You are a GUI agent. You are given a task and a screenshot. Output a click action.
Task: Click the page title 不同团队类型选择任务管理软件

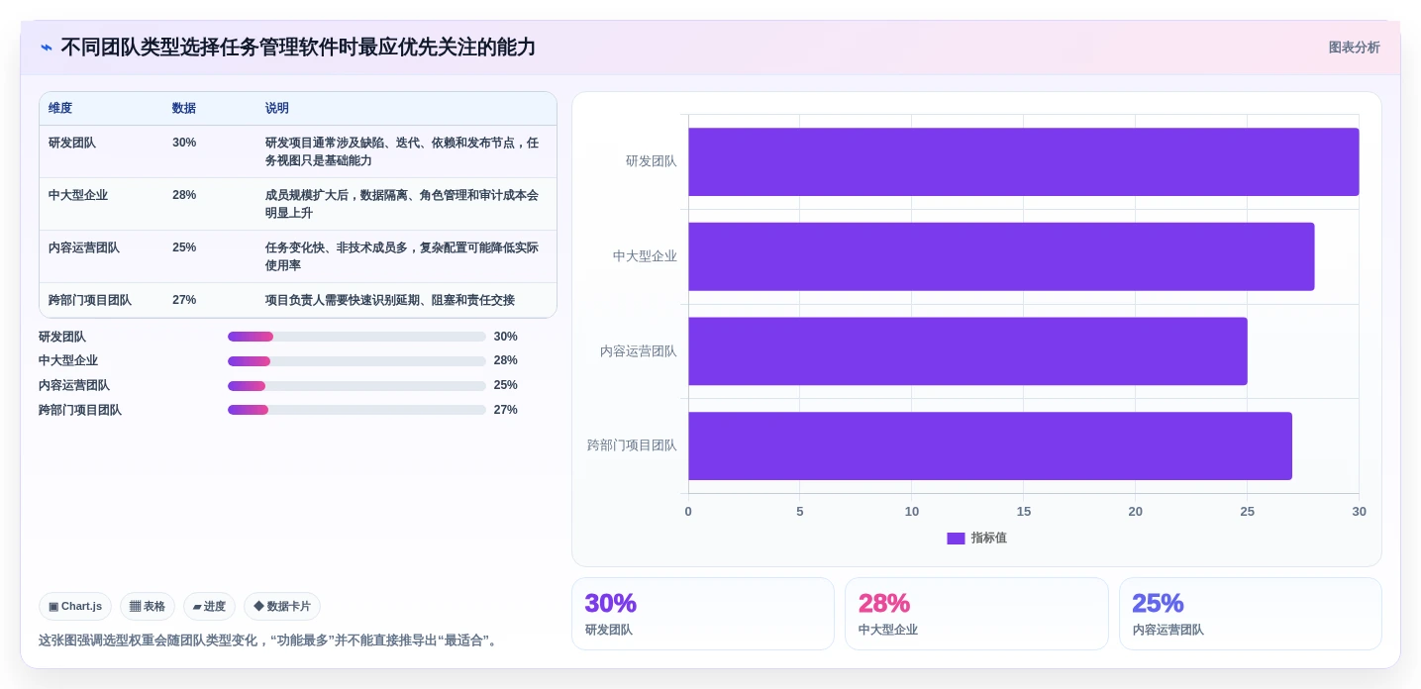coord(298,48)
